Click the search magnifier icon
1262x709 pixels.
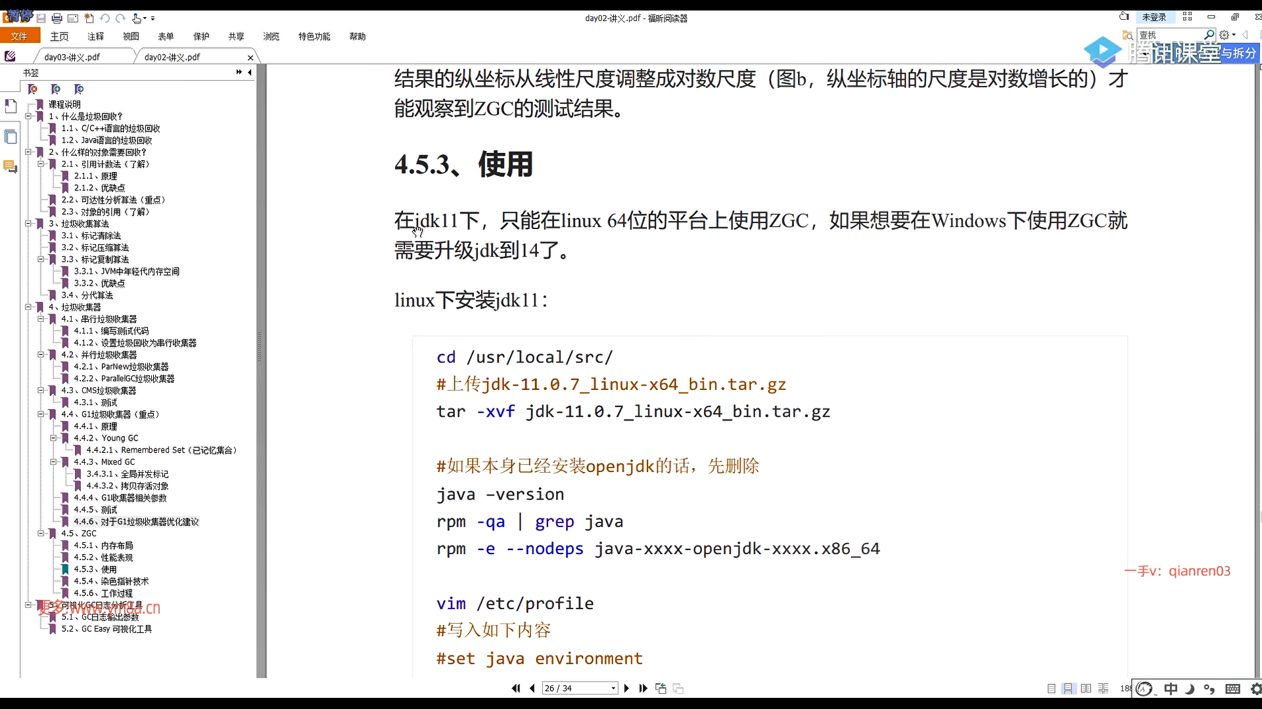1209,35
